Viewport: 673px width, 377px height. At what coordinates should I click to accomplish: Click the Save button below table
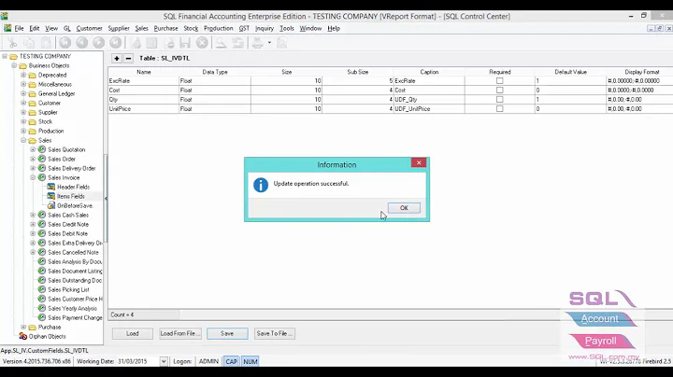tap(227, 333)
